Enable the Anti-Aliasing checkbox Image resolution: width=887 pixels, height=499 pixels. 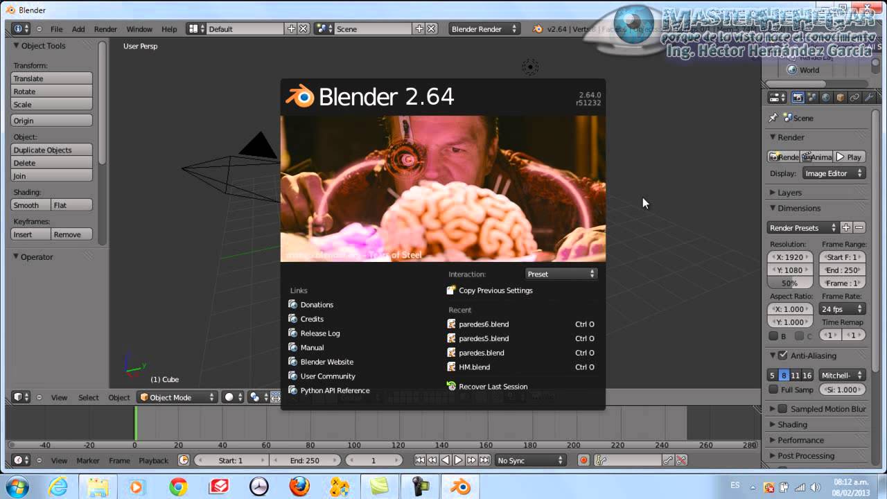click(x=783, y=356)
